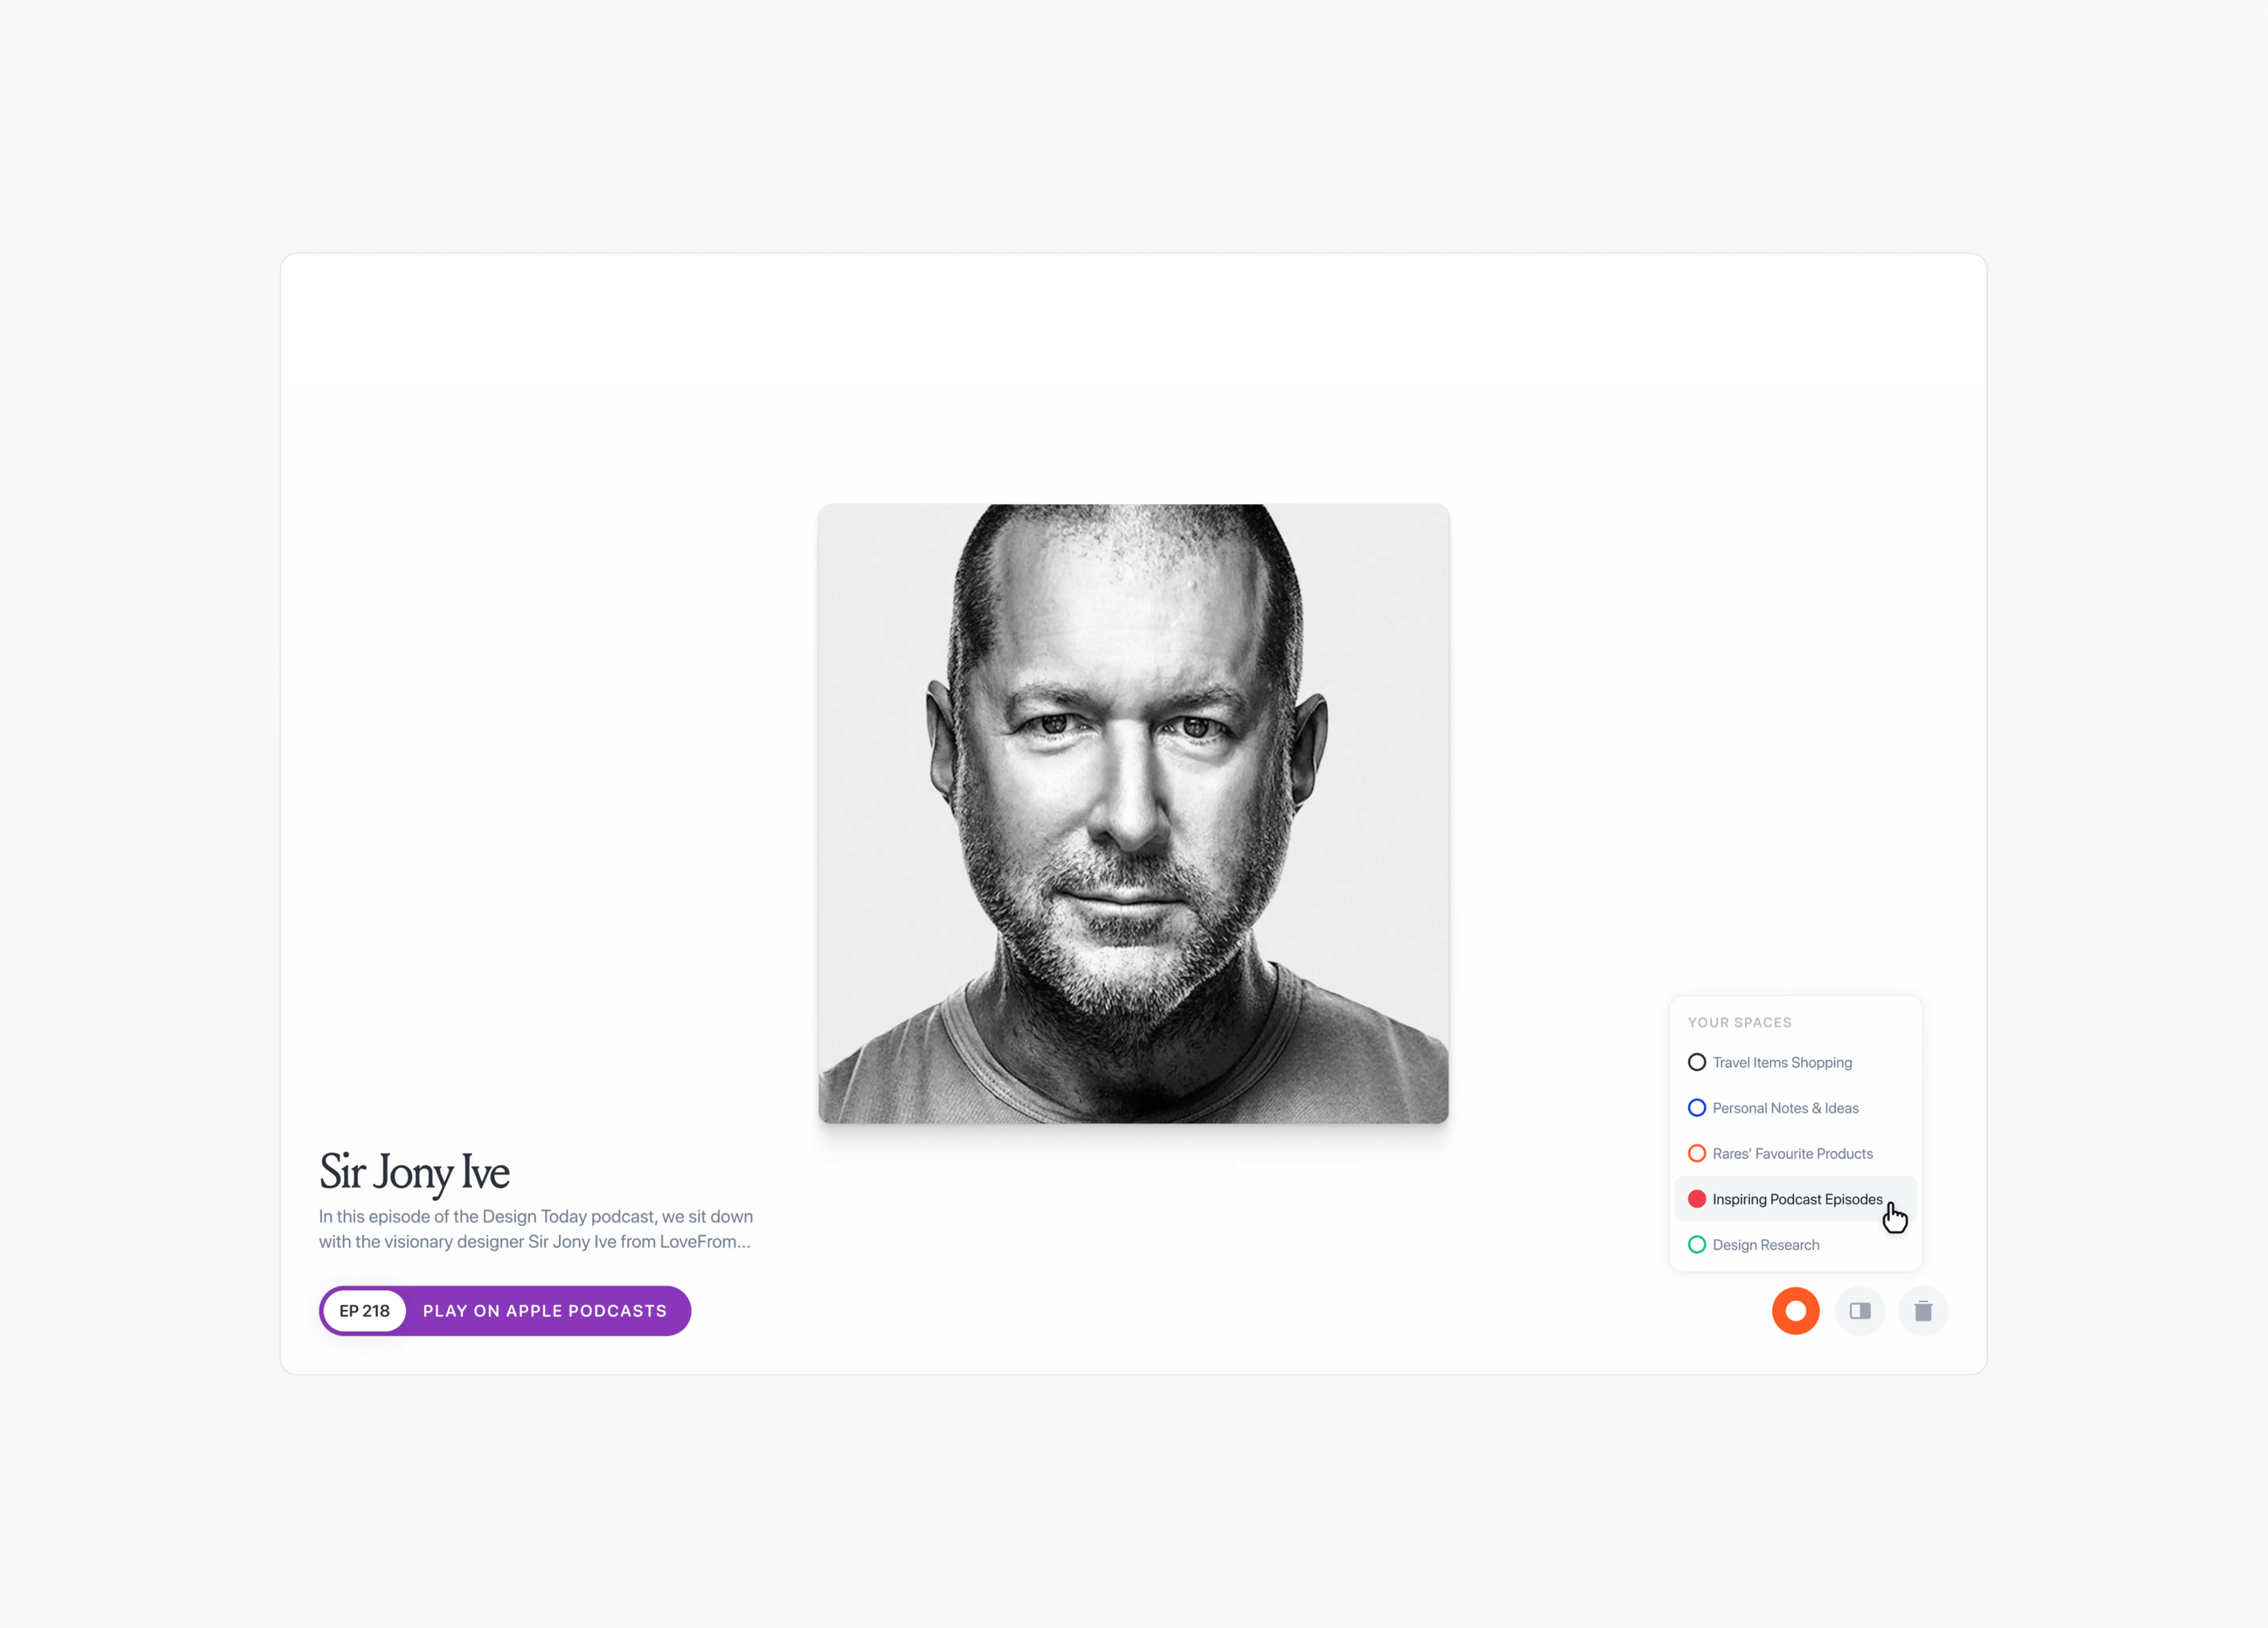Click the blue circle beside Personal Notes & Ideas
This screenshot has height=1628, width=2268.
(1697, 1108)
